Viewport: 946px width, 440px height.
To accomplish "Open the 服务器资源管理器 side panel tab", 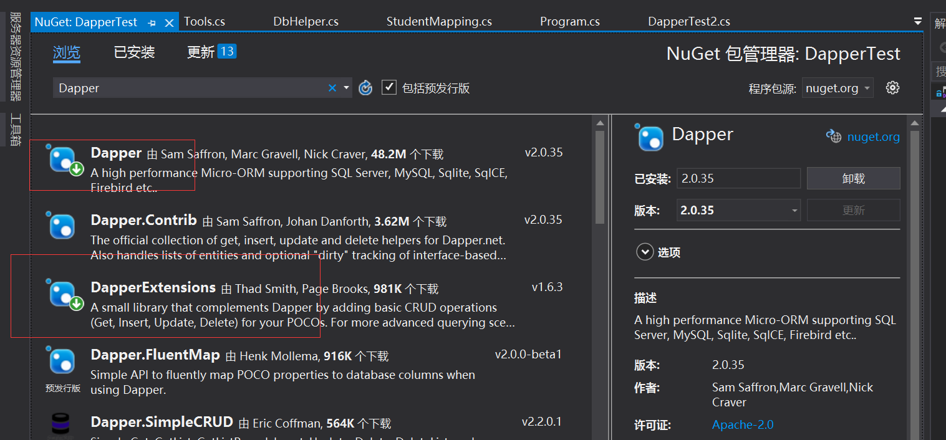I will pyautogui.click(x=16, y=57).
